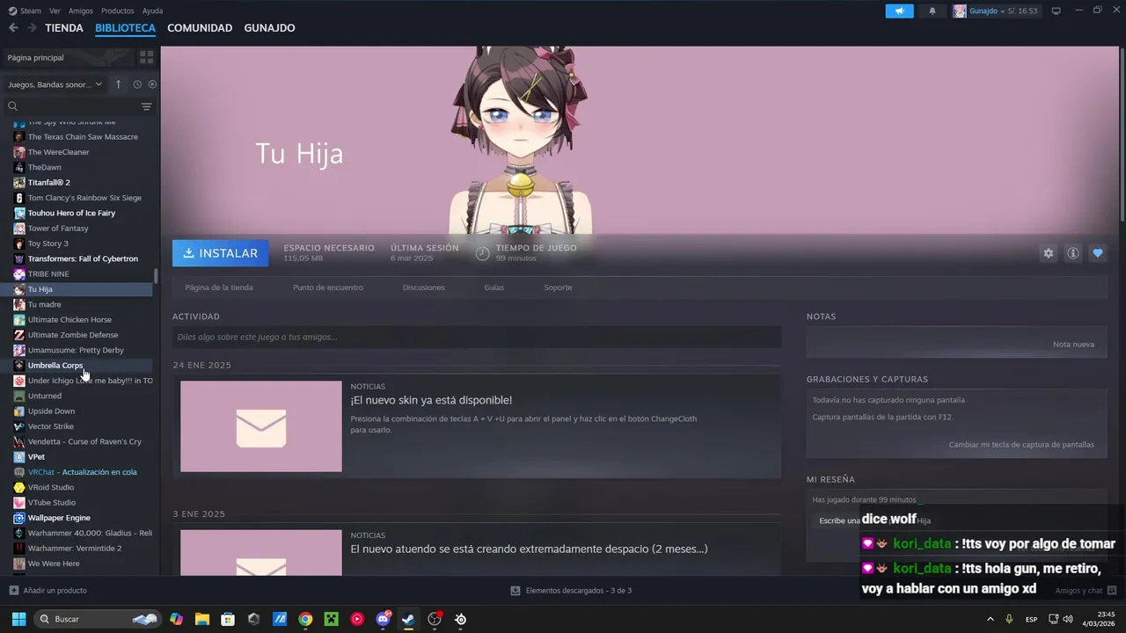Screen dimensions: 1126x633
Task: Select Titanfall® 2 in the library
Action: [x=49, y=183]
